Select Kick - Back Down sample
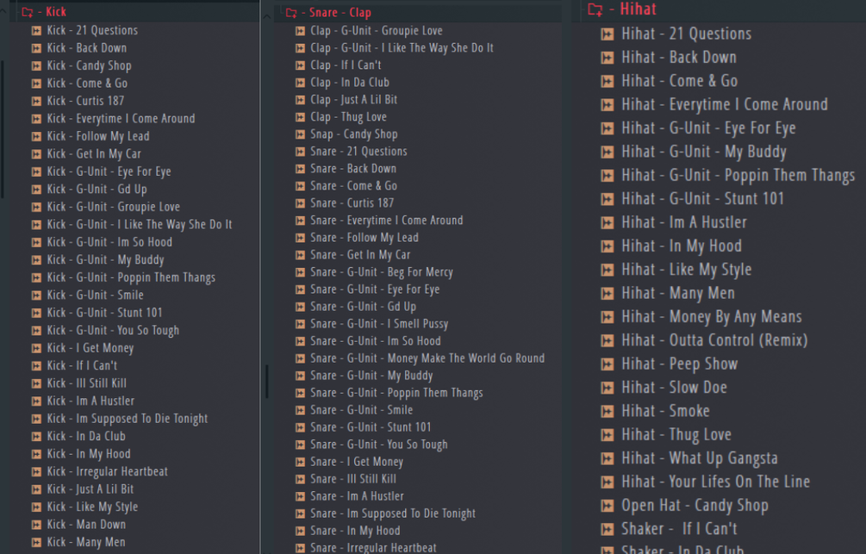This screenshot has height=554, width=866. (87, 48)
